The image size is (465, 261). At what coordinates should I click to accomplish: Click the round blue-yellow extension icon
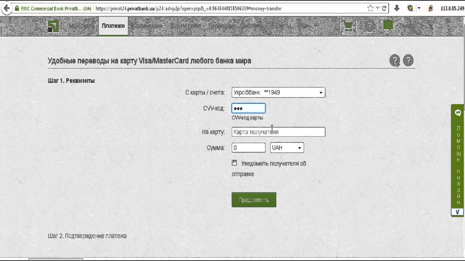point(411,8)
